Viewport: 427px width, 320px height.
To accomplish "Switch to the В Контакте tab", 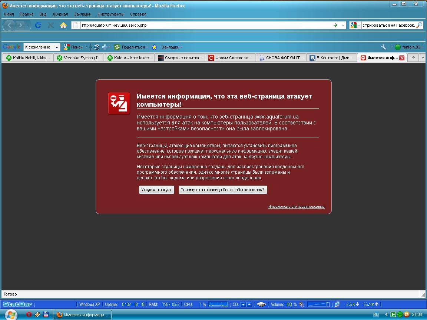I will coord(331,58).
